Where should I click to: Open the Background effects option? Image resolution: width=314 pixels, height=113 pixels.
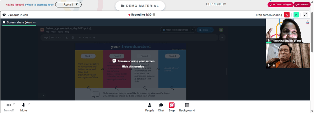point(187,107)
